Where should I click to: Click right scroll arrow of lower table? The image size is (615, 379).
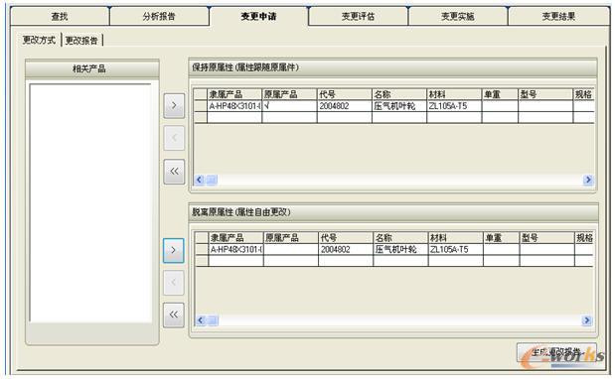point(587,320)
